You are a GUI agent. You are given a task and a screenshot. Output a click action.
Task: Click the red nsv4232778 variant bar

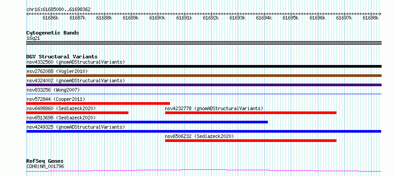pyautogui.click(x=251, y=113)
